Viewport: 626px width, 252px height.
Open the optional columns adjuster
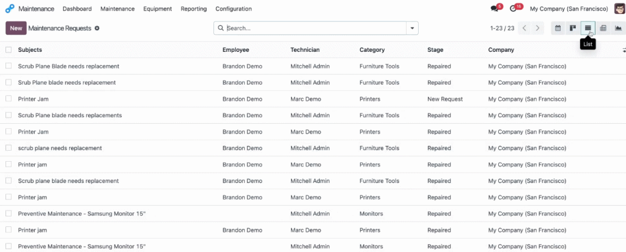(624, 50)
